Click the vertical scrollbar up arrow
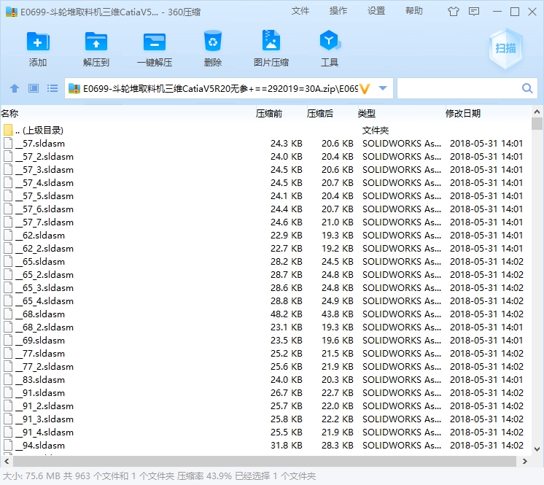 point(537,112)
